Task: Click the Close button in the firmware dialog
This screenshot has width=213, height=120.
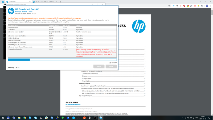Action: tap(111, 66)
